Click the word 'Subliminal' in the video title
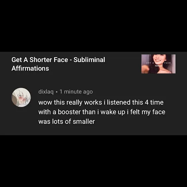This screenshot has height=187, width=187. (89, 60)
